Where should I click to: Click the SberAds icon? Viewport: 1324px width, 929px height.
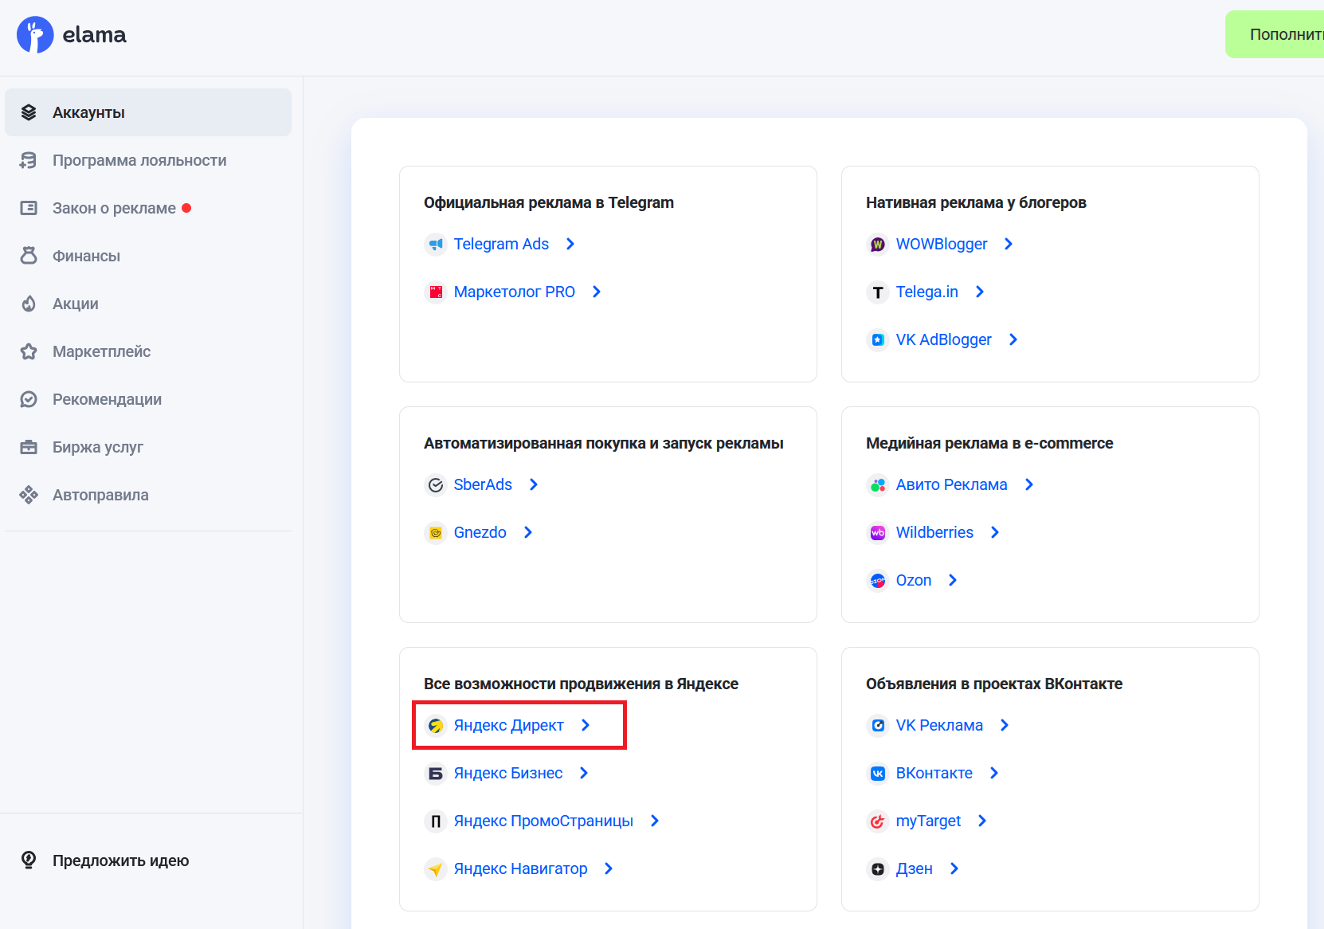(436, 484)
